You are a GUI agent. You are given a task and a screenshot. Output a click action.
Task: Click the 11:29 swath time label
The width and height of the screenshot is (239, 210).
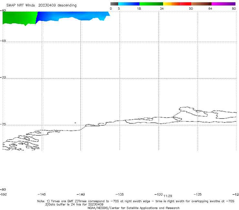tap(168, 196)
